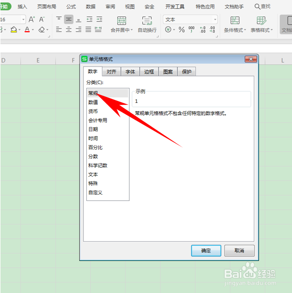292x293 pixels.
Task: Expand 条件格式 dropdown arrow
Action: [245, 30]
